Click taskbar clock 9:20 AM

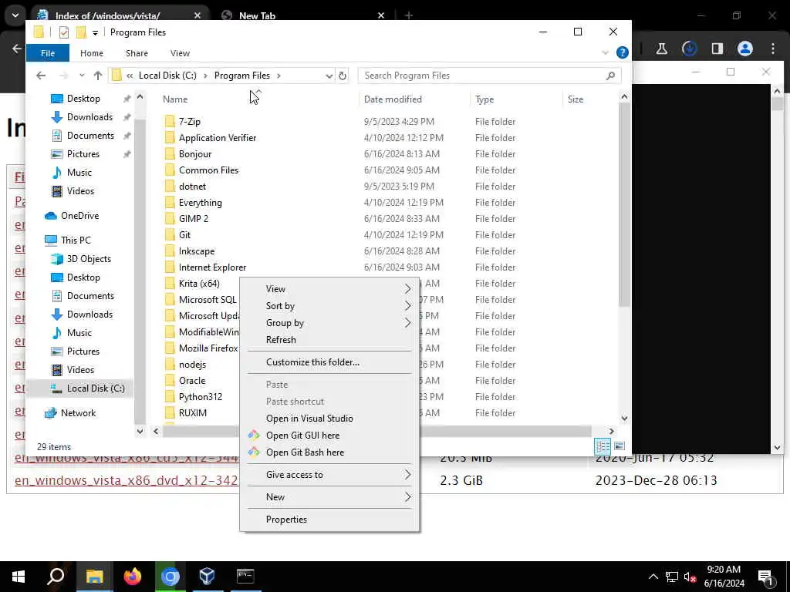(724, 570)
